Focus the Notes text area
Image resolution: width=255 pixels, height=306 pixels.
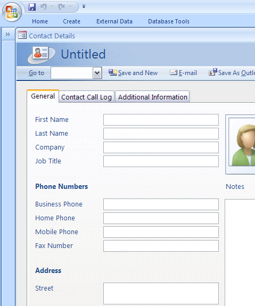point(240,253)
